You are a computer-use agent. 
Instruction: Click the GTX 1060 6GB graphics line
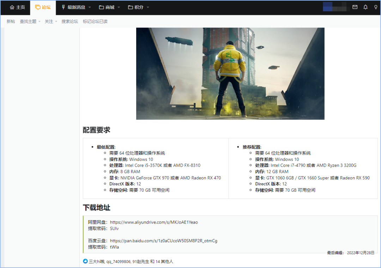click(x=312, y=178)
